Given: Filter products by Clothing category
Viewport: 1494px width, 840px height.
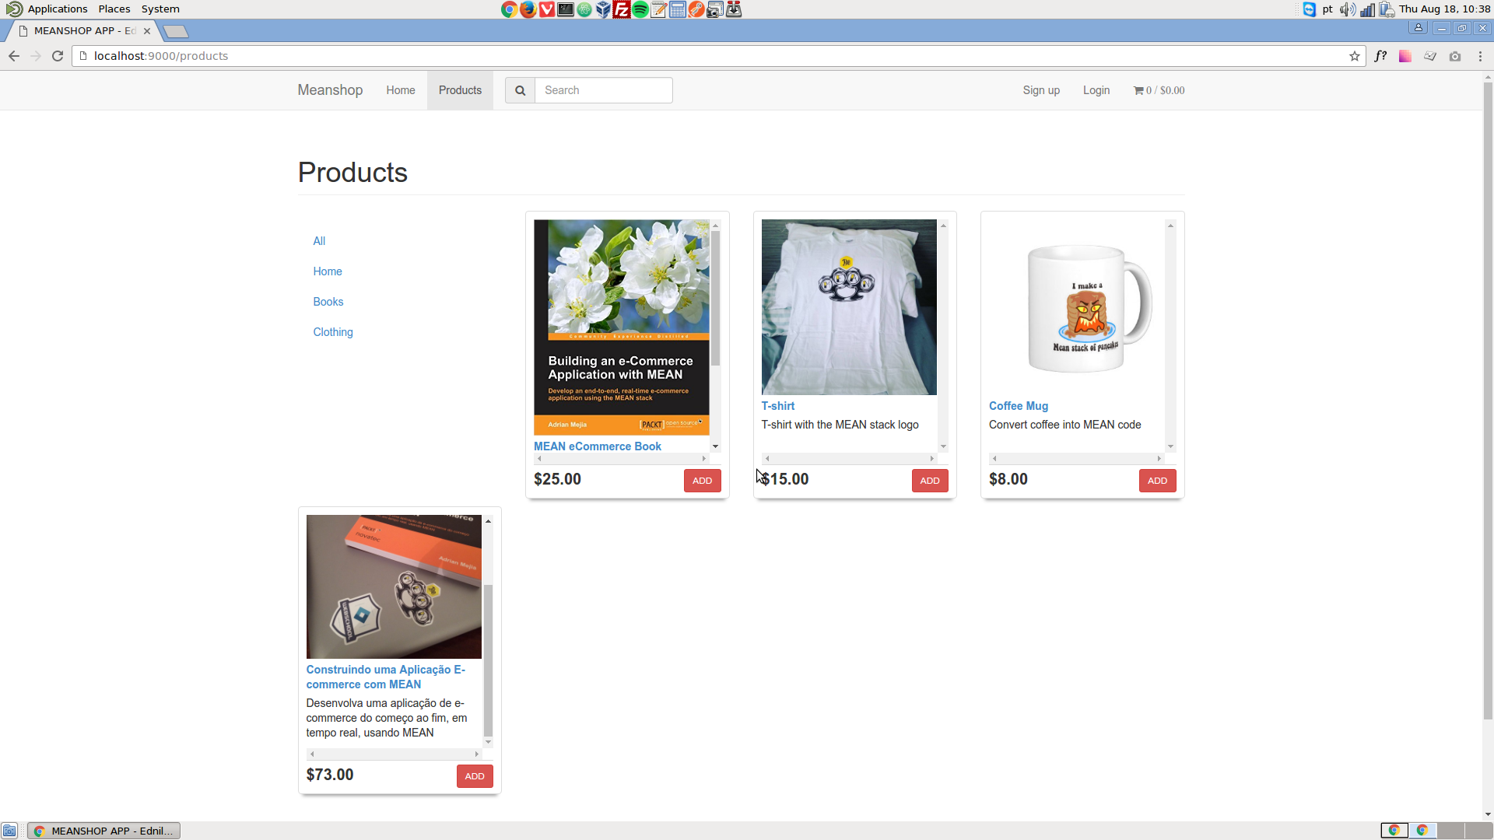Looking at the screenshot, I should coord(333,332).
